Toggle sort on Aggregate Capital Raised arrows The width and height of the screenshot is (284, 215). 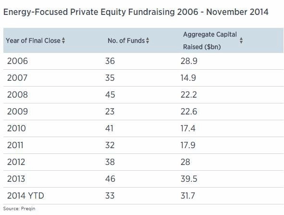tap(241, 40)
